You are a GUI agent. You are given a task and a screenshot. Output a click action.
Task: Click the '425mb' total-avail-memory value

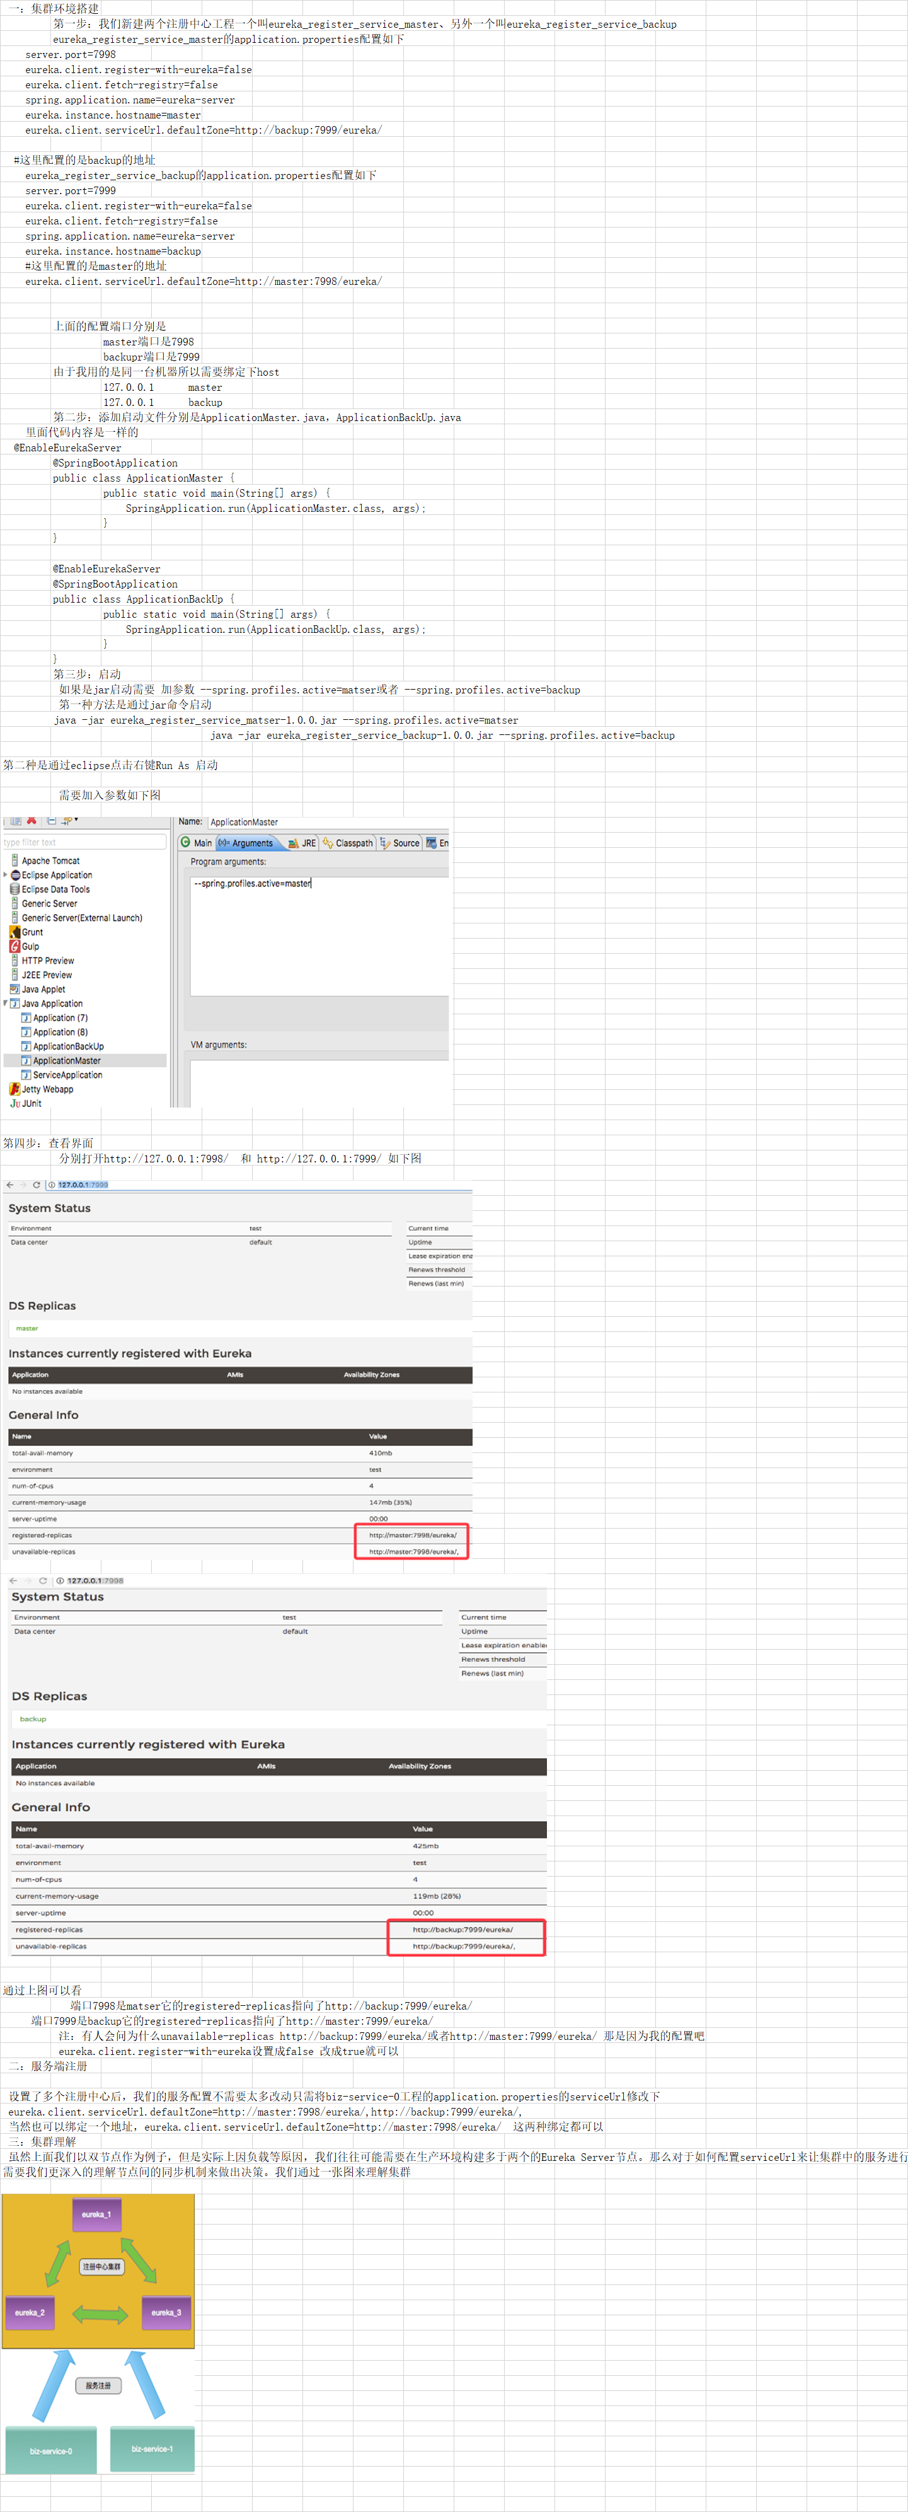tap(425, 1846)
